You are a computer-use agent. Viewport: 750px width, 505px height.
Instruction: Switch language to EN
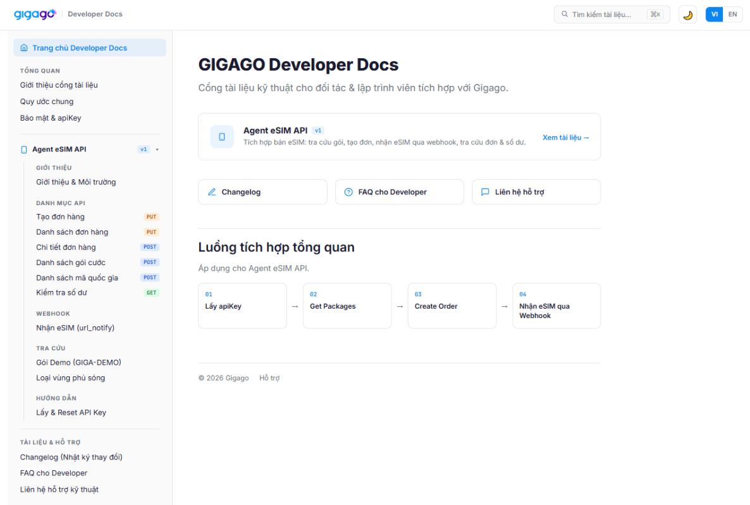[x=732, y=15]
